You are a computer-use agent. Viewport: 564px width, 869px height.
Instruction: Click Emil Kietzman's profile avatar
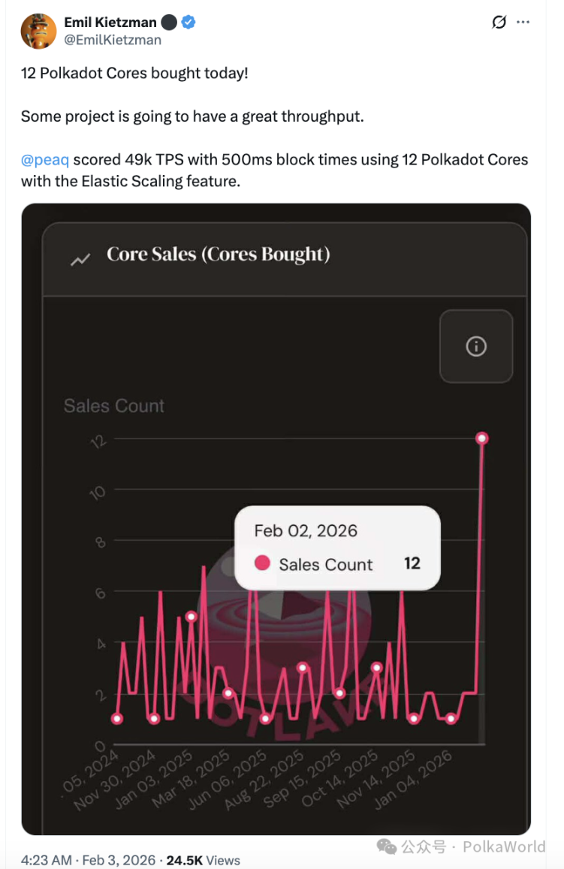click(38, 31)
